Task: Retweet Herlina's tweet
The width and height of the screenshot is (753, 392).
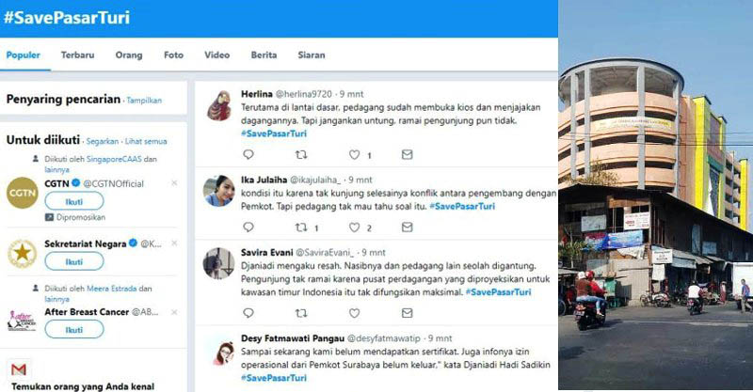Action: click(301, 154)
